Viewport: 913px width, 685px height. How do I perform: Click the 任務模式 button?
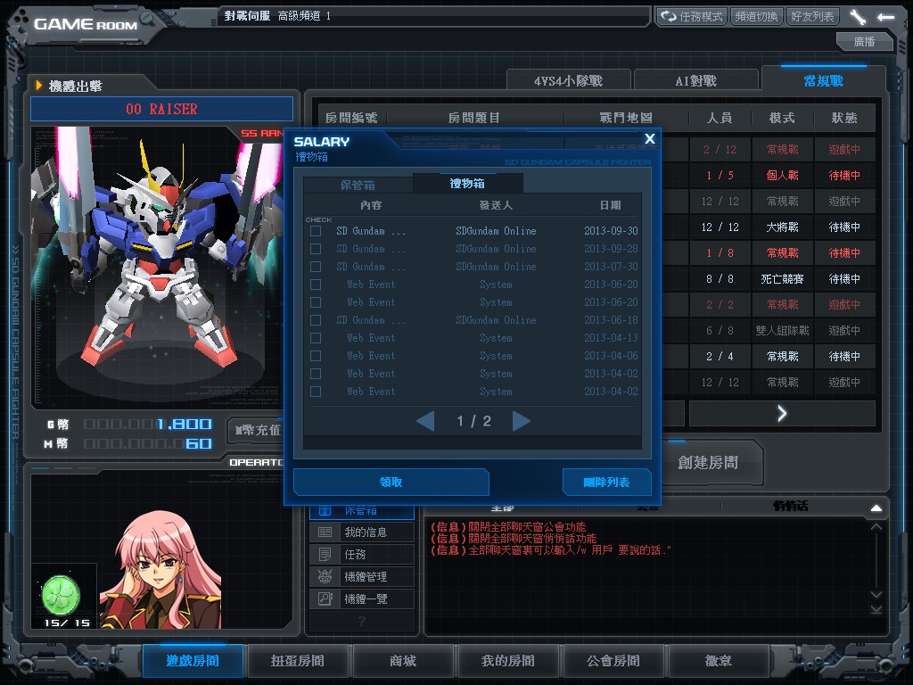coord(691,17)
